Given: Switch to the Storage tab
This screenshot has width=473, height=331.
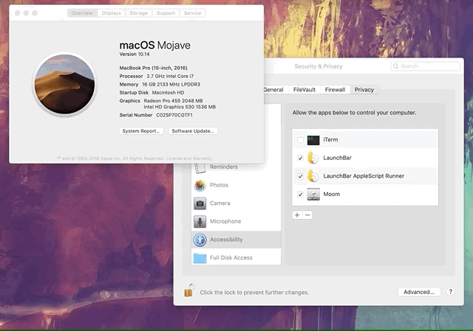Looking at the screenshot, I should coord(138,13).
